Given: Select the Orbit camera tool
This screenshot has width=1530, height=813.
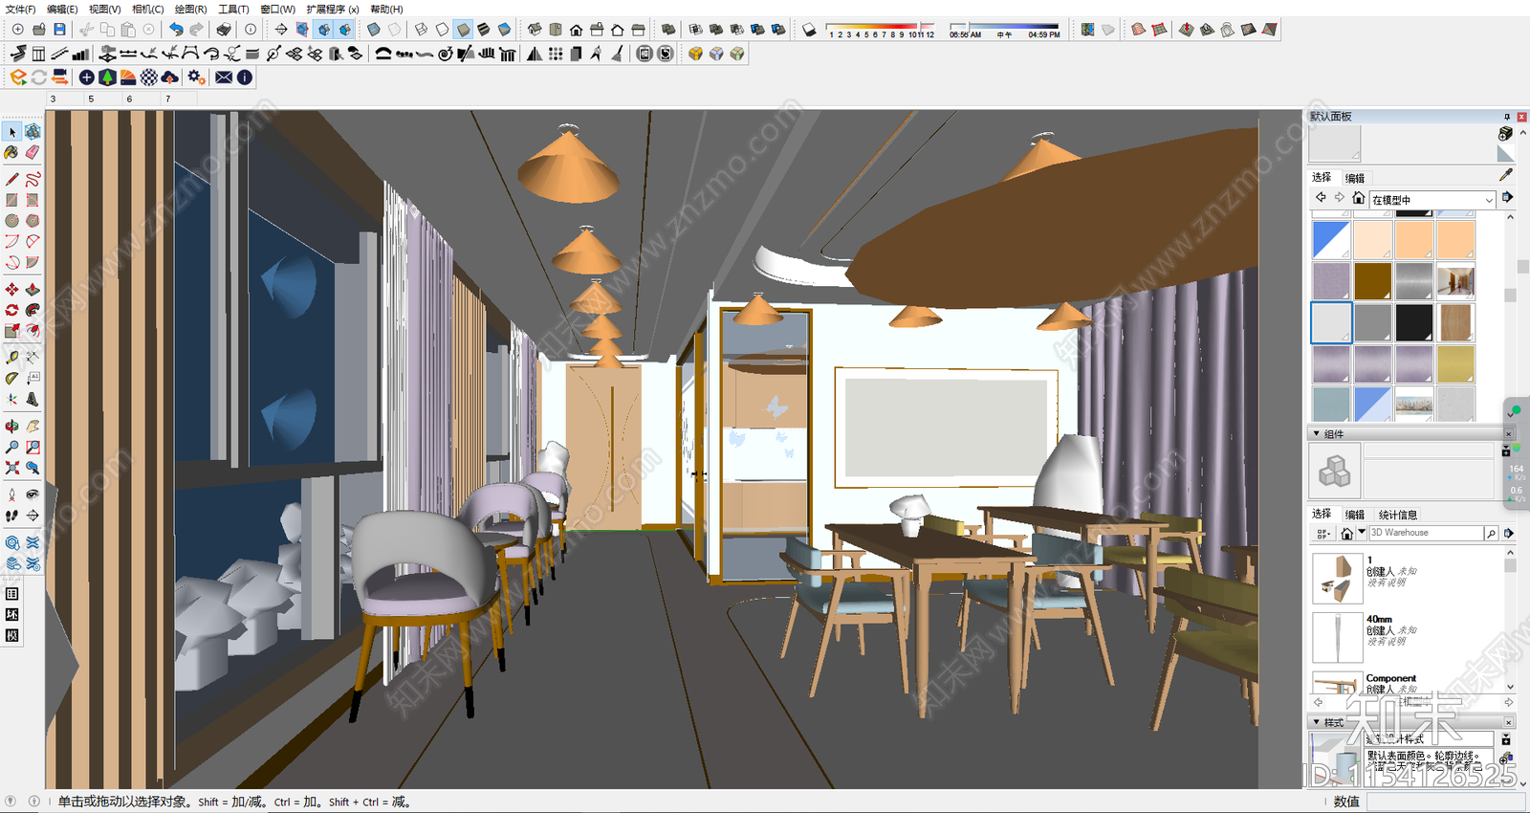Looking at the screenshot, I should coord(12,426).
